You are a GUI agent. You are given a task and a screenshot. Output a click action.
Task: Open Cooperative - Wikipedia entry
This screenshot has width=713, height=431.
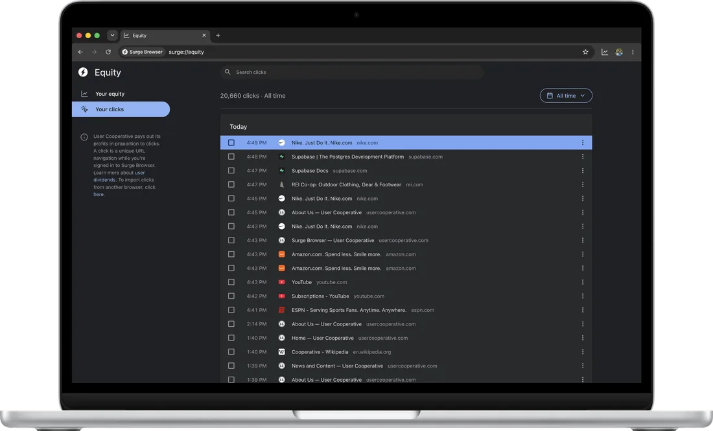[320, 352]
